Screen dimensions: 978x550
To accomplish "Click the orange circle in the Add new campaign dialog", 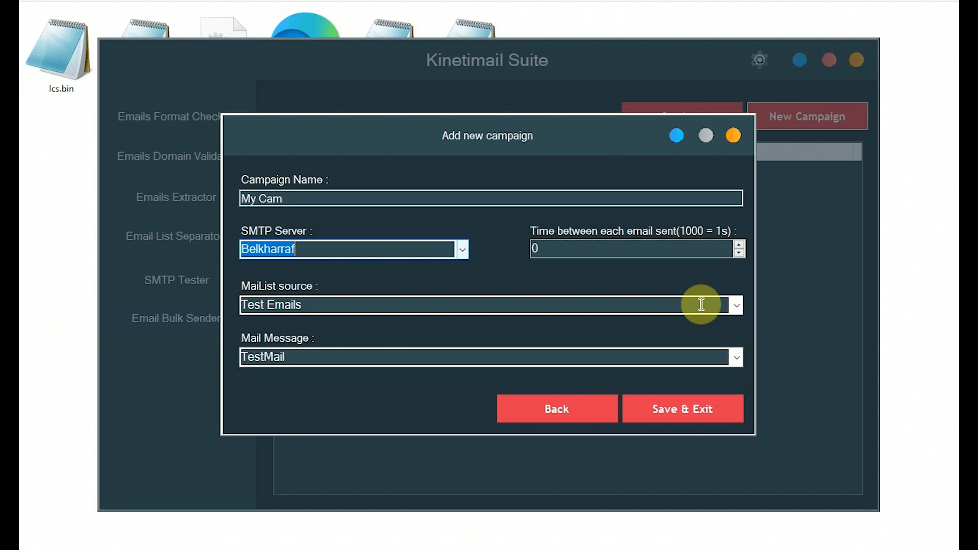I will (733, 135).
